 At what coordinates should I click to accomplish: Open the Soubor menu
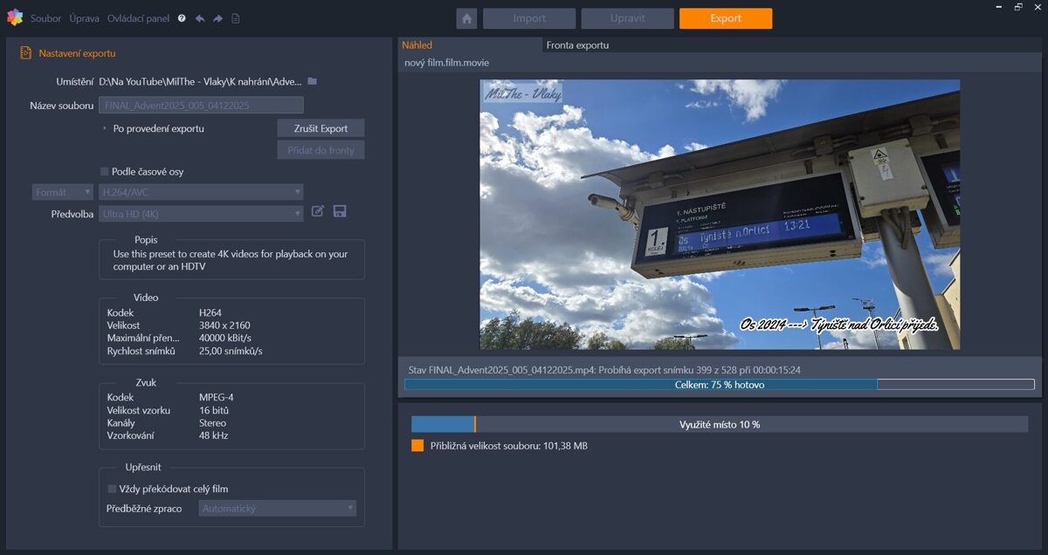pos(45,18)
